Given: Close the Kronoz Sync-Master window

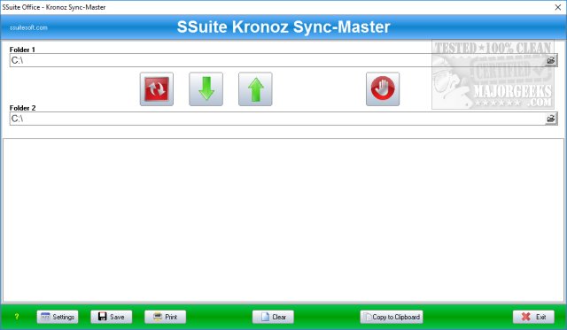Looking at the screenshot, I should click(x=558, y=7).
